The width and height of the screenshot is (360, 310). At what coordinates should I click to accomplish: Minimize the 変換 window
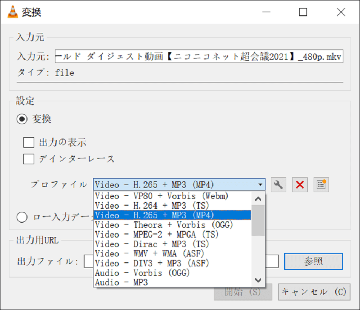(x=266, y=12)
